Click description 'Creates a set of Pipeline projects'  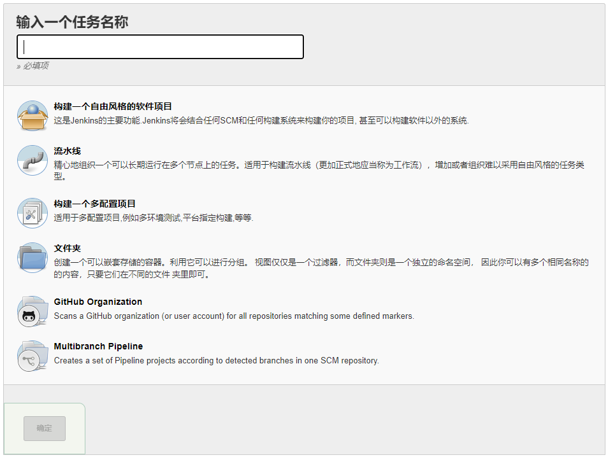(x=216, y=361)
